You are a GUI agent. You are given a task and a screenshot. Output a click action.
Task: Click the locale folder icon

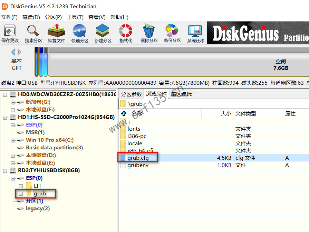(x=123, y=143)
